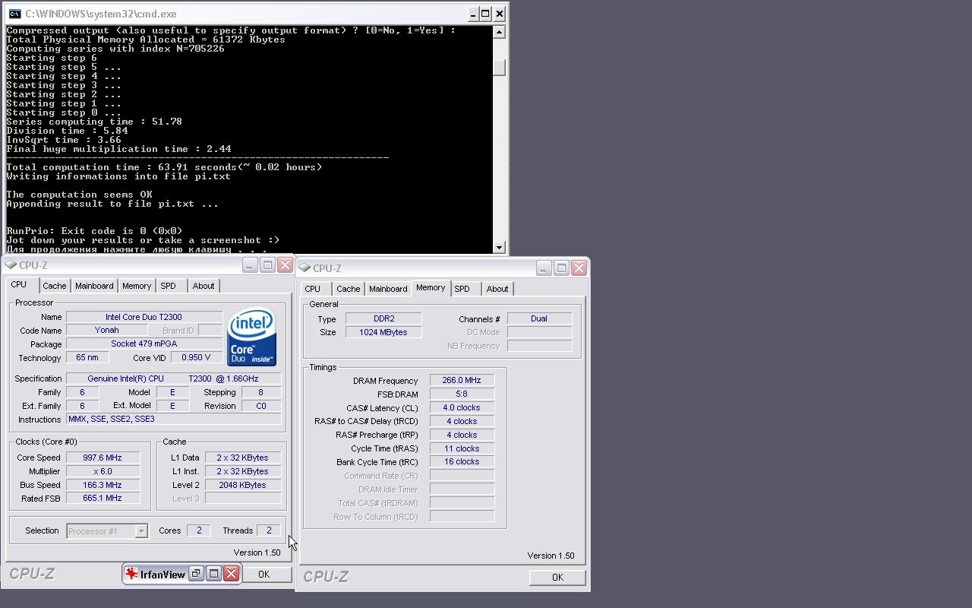This screenshot has height=608, width=972.
Task: Click the Level 2 cache value 2048 KBytes
Action: pyautogui.click(x=243, y=485)
